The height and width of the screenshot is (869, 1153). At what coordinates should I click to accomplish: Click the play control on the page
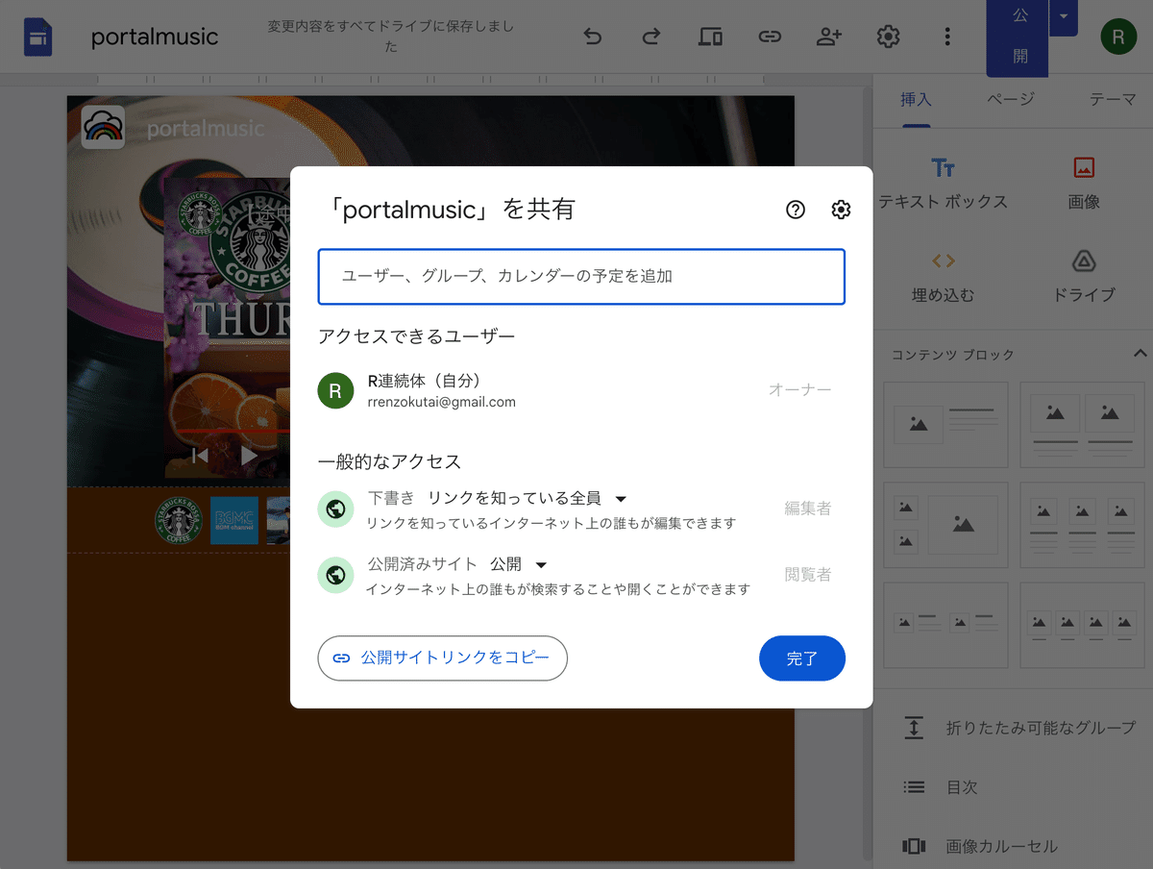249,456
